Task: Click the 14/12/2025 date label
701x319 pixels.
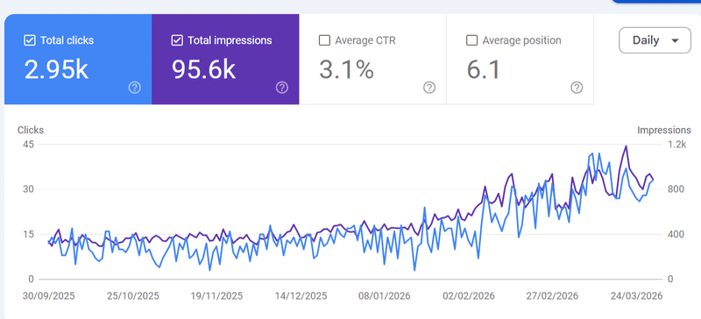Action: point(301,296)
